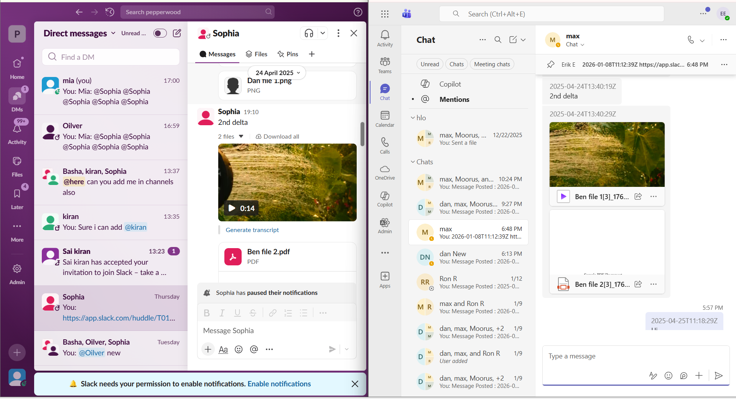Select Chats filter in Teams chat
The image size is (736, 399).
point(456,64)
